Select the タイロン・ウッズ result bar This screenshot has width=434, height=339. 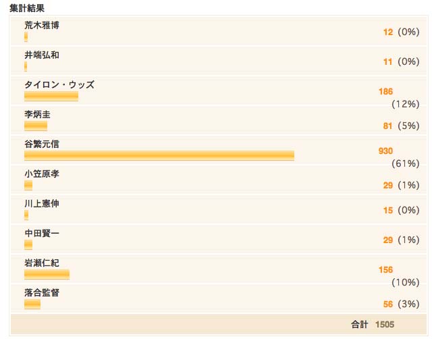click(51, 97)
